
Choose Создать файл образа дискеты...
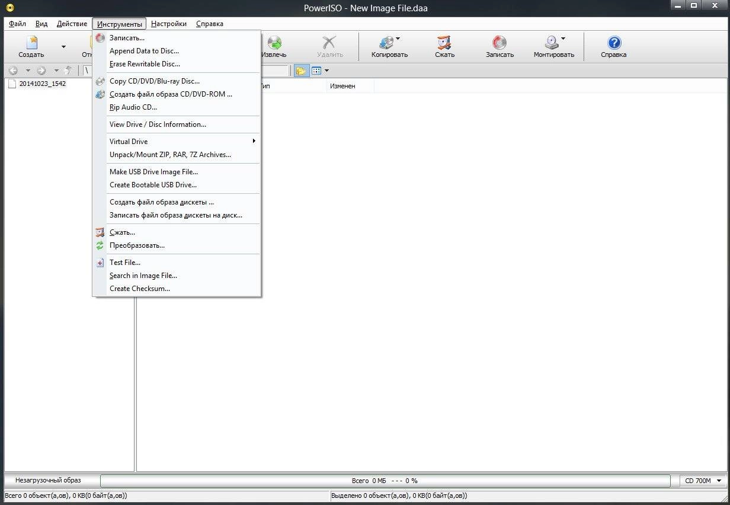click(x=177, y=202)
